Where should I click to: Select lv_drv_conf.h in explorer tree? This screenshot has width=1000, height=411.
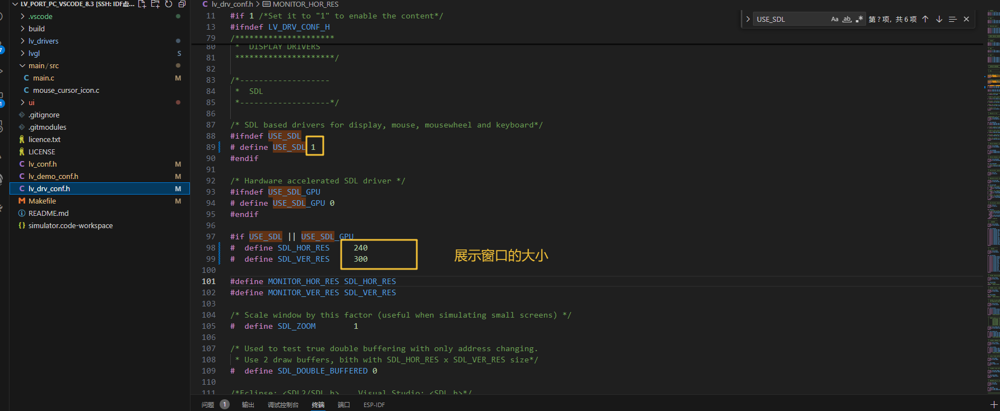[100, 188]
